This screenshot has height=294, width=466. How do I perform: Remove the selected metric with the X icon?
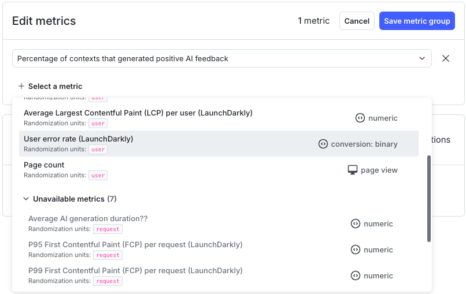click(446, 58)
